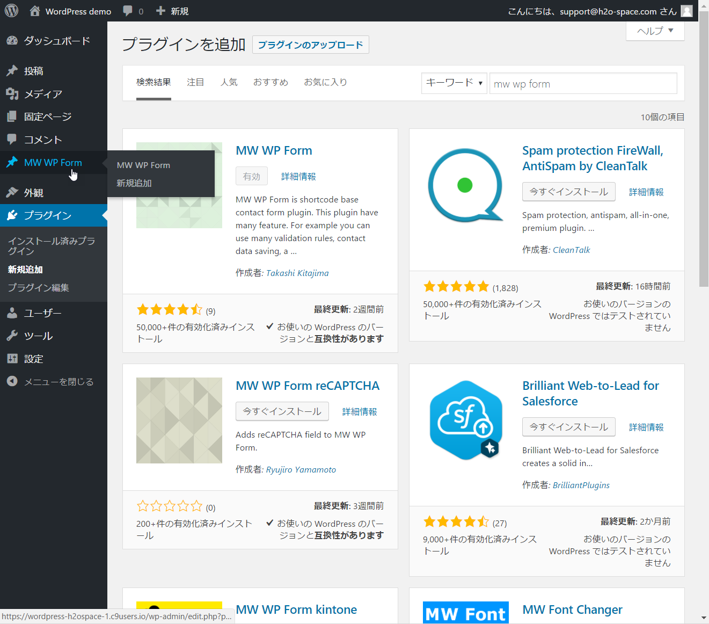Expand the ヘルプ help dropdown
This screenshot has width=709, height=624.
click(x=655, y=31)
